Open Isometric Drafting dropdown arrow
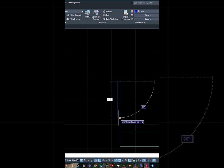Image resolution: width=224 pixels, height=168 pixels. [113, 160]
